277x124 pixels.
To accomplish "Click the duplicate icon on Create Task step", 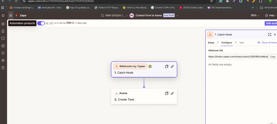I will tap(167, 93).
